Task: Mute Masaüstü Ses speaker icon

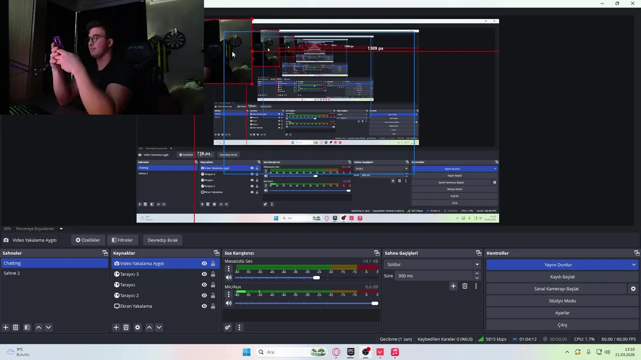Action: [229, 277]
